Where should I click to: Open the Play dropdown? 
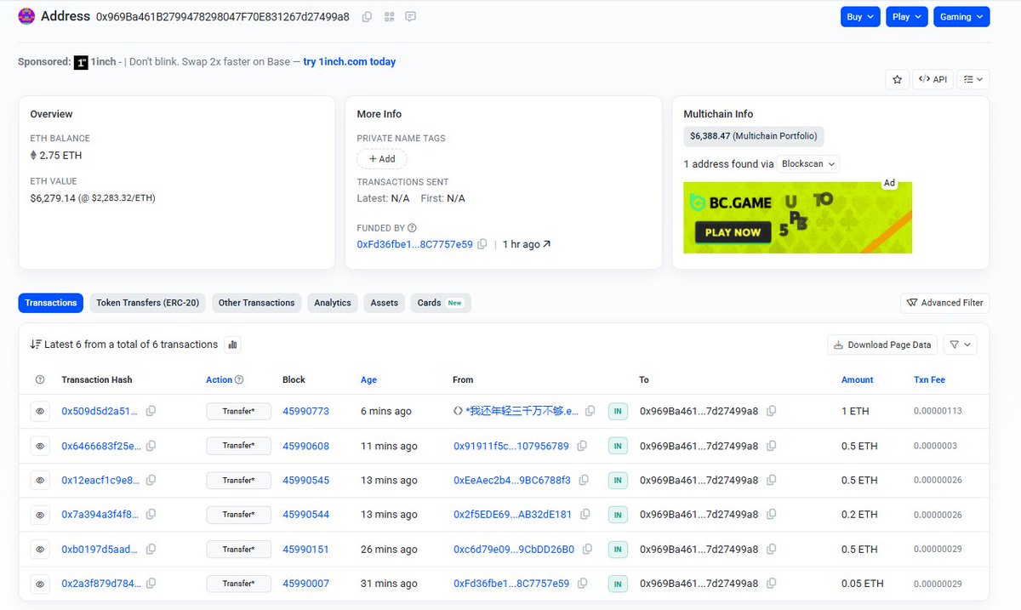coord(907,17)
